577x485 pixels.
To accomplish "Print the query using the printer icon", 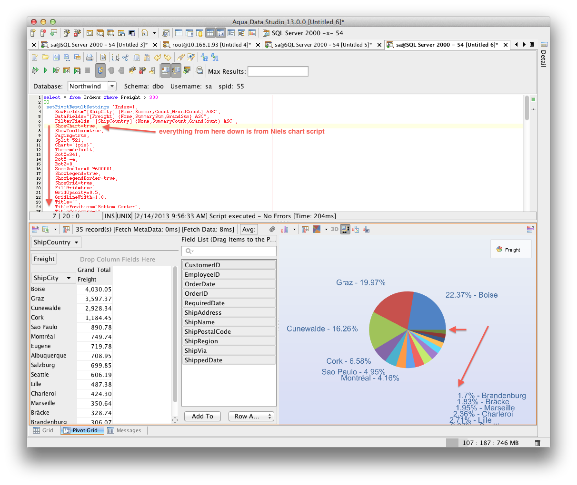I will (90, 58).
